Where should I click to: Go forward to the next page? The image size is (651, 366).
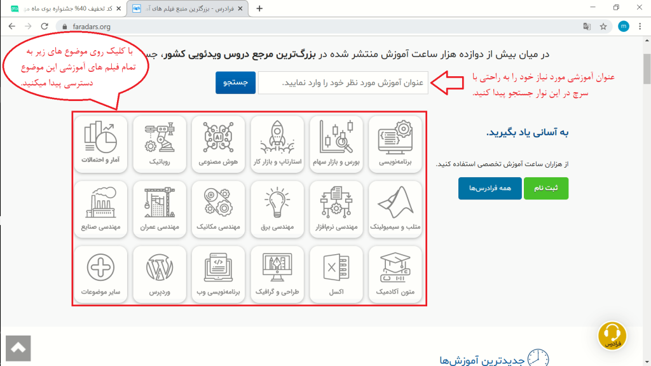[28, 27]
